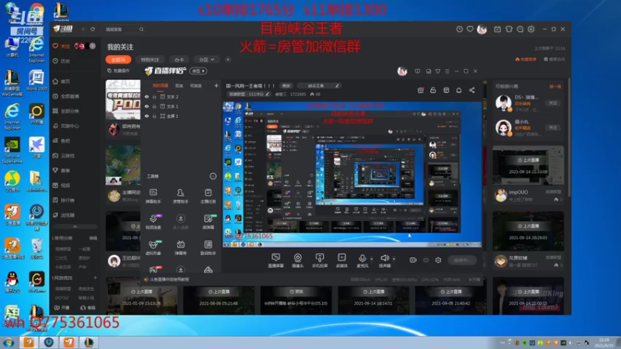Image resolution: width=621 pixels, height=349 pixels.
Task: Collapse the sidebar section with up chevron
Action: pyautogui.click(x=75, y=226)
